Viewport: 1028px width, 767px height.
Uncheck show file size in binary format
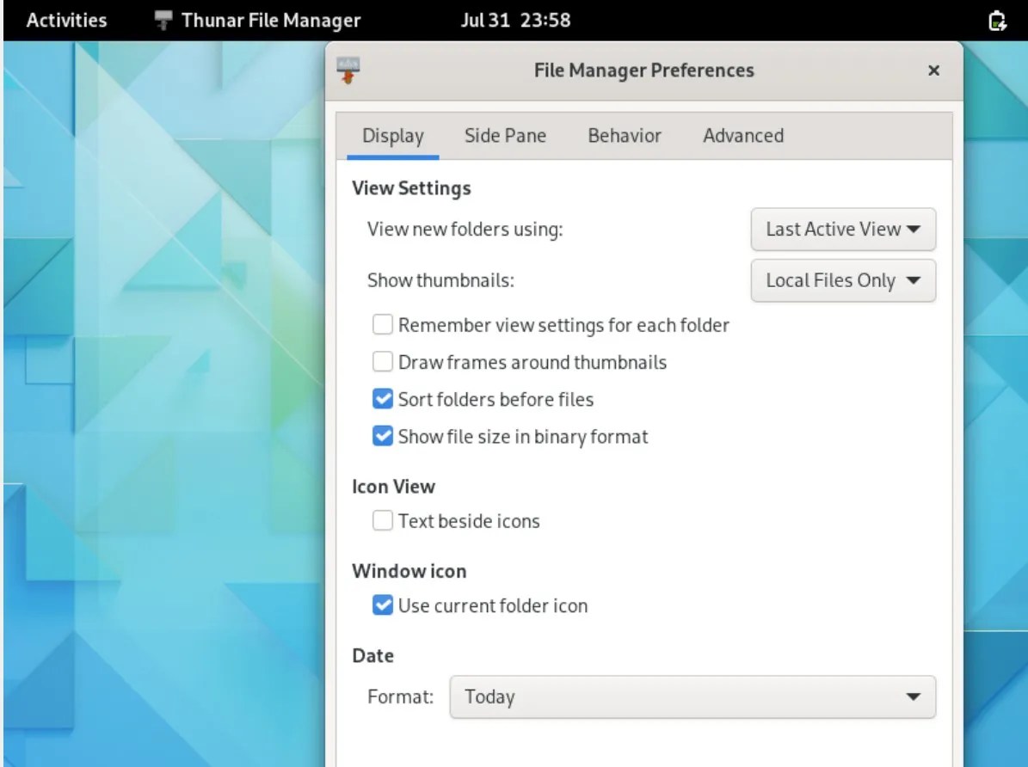(x=382, y=436)
